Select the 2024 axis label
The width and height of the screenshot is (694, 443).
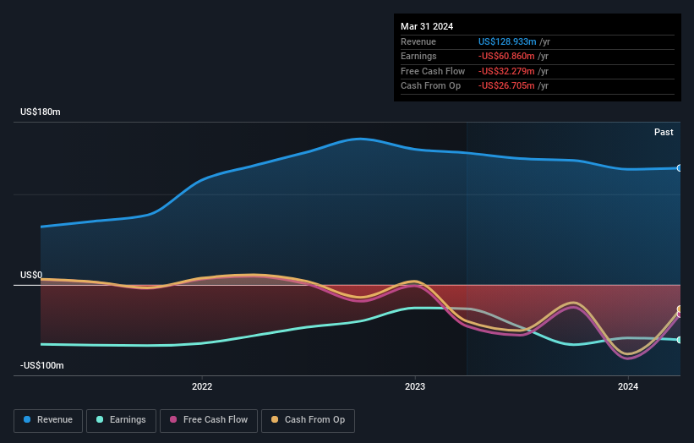627,386
